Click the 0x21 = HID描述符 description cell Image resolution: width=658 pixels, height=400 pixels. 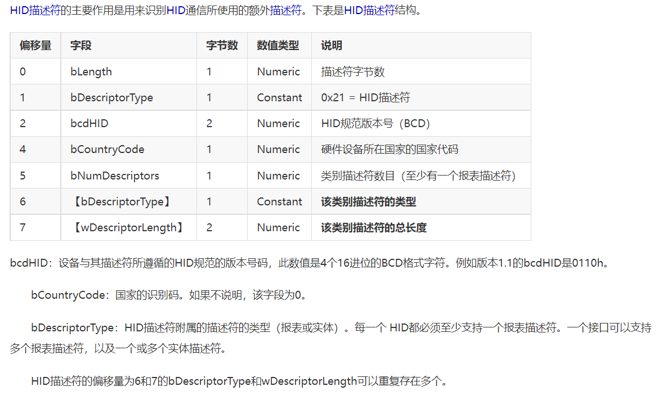click(365, 97)
